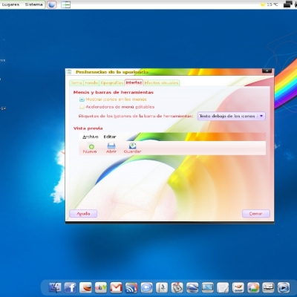The image size is (297, 297).
Task: Open the Finder icon in the dock
Action: (55, 287)
